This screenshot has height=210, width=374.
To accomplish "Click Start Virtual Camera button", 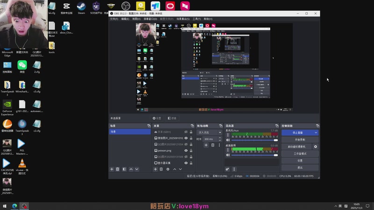I will (x=296, y=147).
